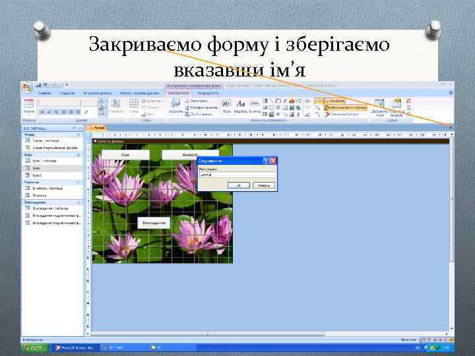Screen dimensions: 475x356
Task: Select the Вчителі button on form
Action: [190, 155]
